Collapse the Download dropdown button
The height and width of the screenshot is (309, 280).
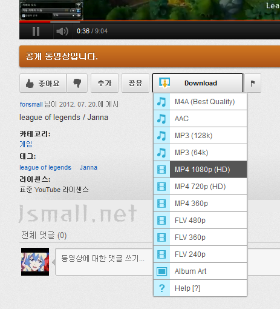pos(198,83)
